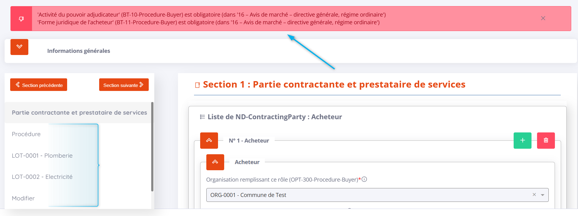Open the organisation dropdown arrow
This screenshot has width=578, height=216.
click(543, 195)
